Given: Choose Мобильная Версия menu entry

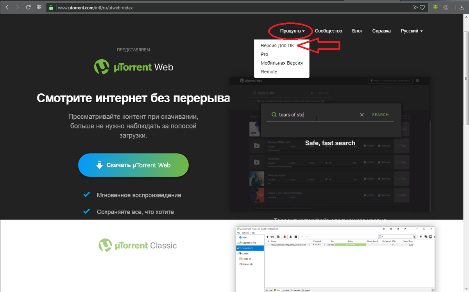Looking at the screenshot, I should click(x=281, y=63).
